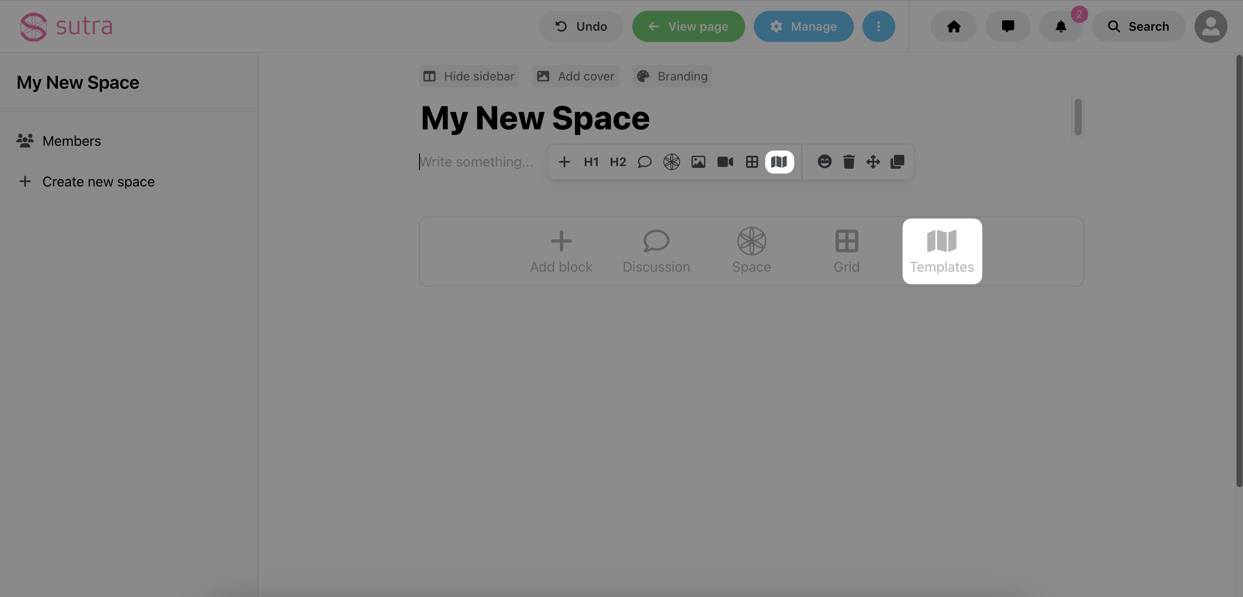Open View page
The height and width of the screenshot is (597, 1243).
click(x=689, y=26)
